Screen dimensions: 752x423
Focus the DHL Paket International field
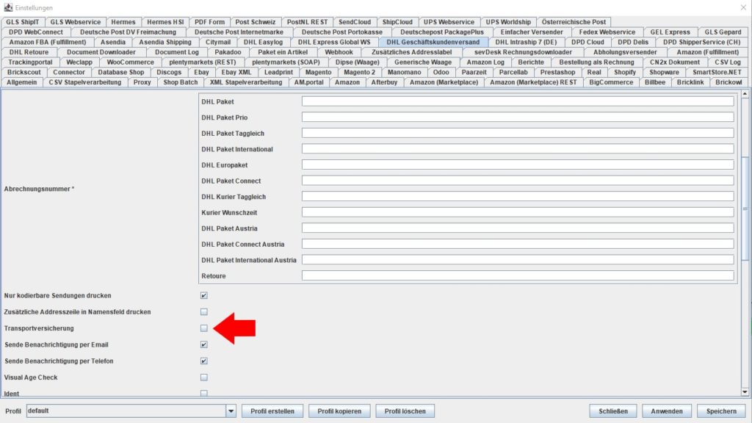pos(518,149)
